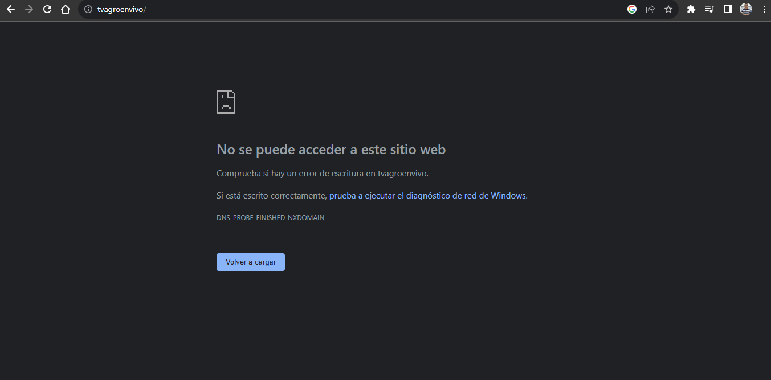Bookmark this tab with the star icon
The height and width of the screenshot is (380, 771).
click(x=668, y=9)
